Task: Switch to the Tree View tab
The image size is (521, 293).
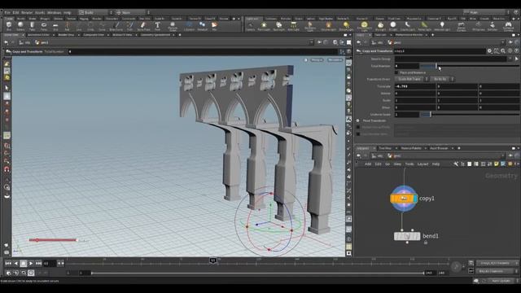Action: [x=385, y=148]
